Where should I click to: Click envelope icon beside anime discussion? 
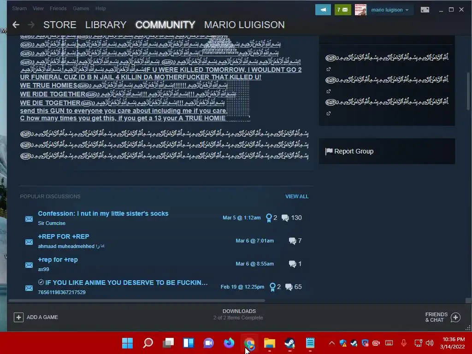[x=29, y=288]
